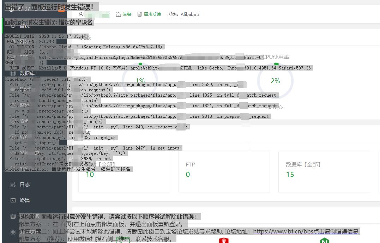Click the 1% load status gauge
Screen dimensions: 380x243
click(x=140, y=80)
